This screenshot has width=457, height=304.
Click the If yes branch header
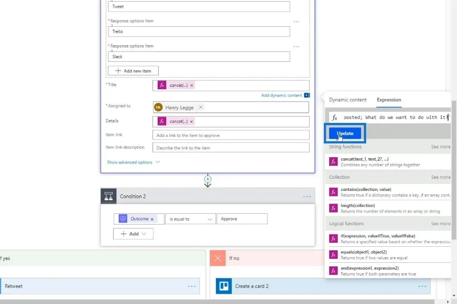pos(103,258)
